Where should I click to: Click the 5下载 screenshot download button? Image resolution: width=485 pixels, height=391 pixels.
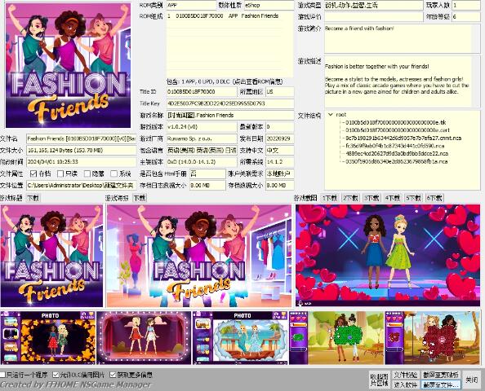(x=413, y=198)
